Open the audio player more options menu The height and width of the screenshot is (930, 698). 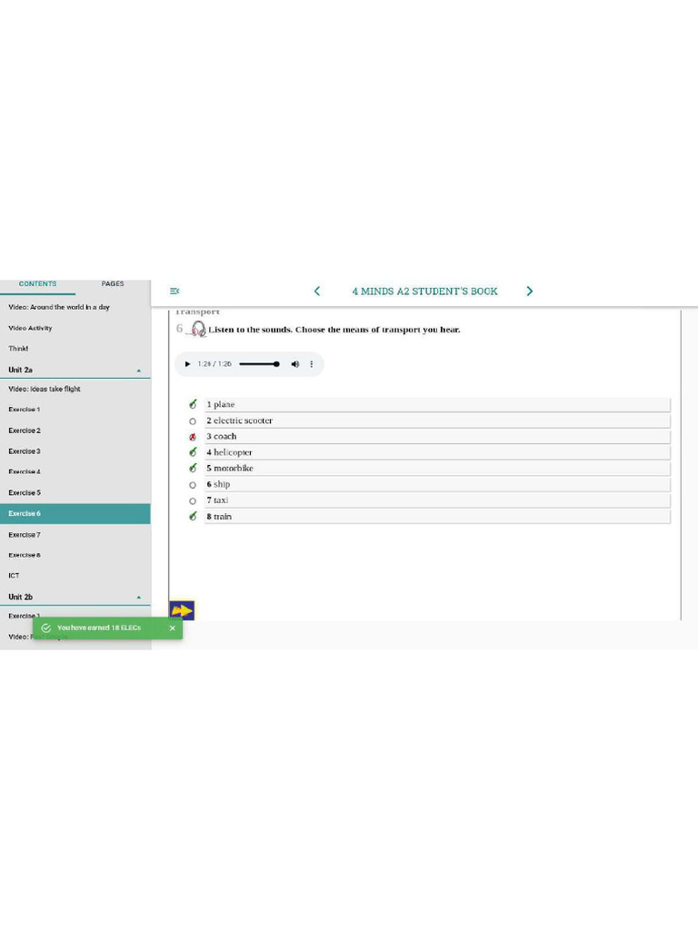[x=312, y=364]
